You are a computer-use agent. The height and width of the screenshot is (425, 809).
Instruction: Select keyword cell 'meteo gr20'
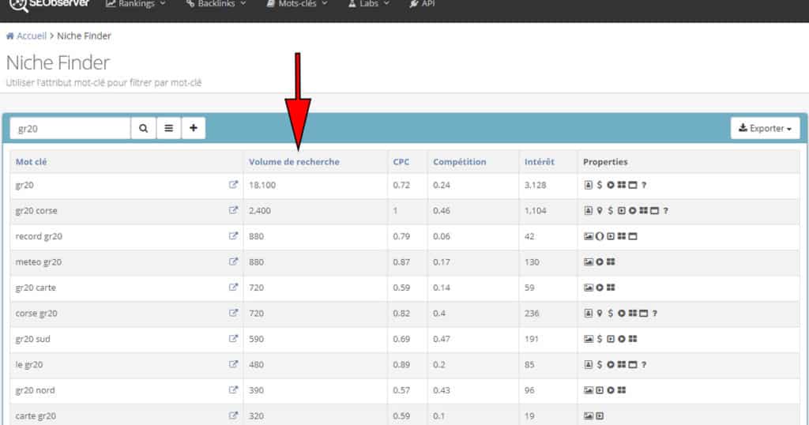pyautogui.click(x=38, y=262)
